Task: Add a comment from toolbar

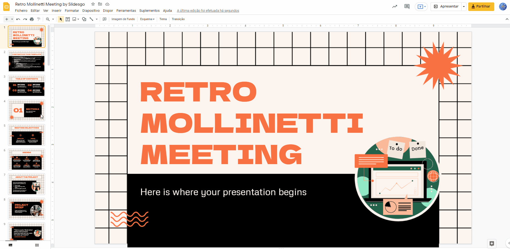Action: [x=105, y=19]
